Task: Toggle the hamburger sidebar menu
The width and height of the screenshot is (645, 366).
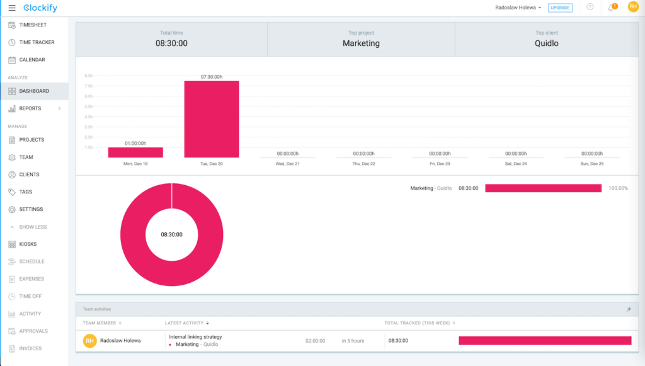Action: (12, 8)
